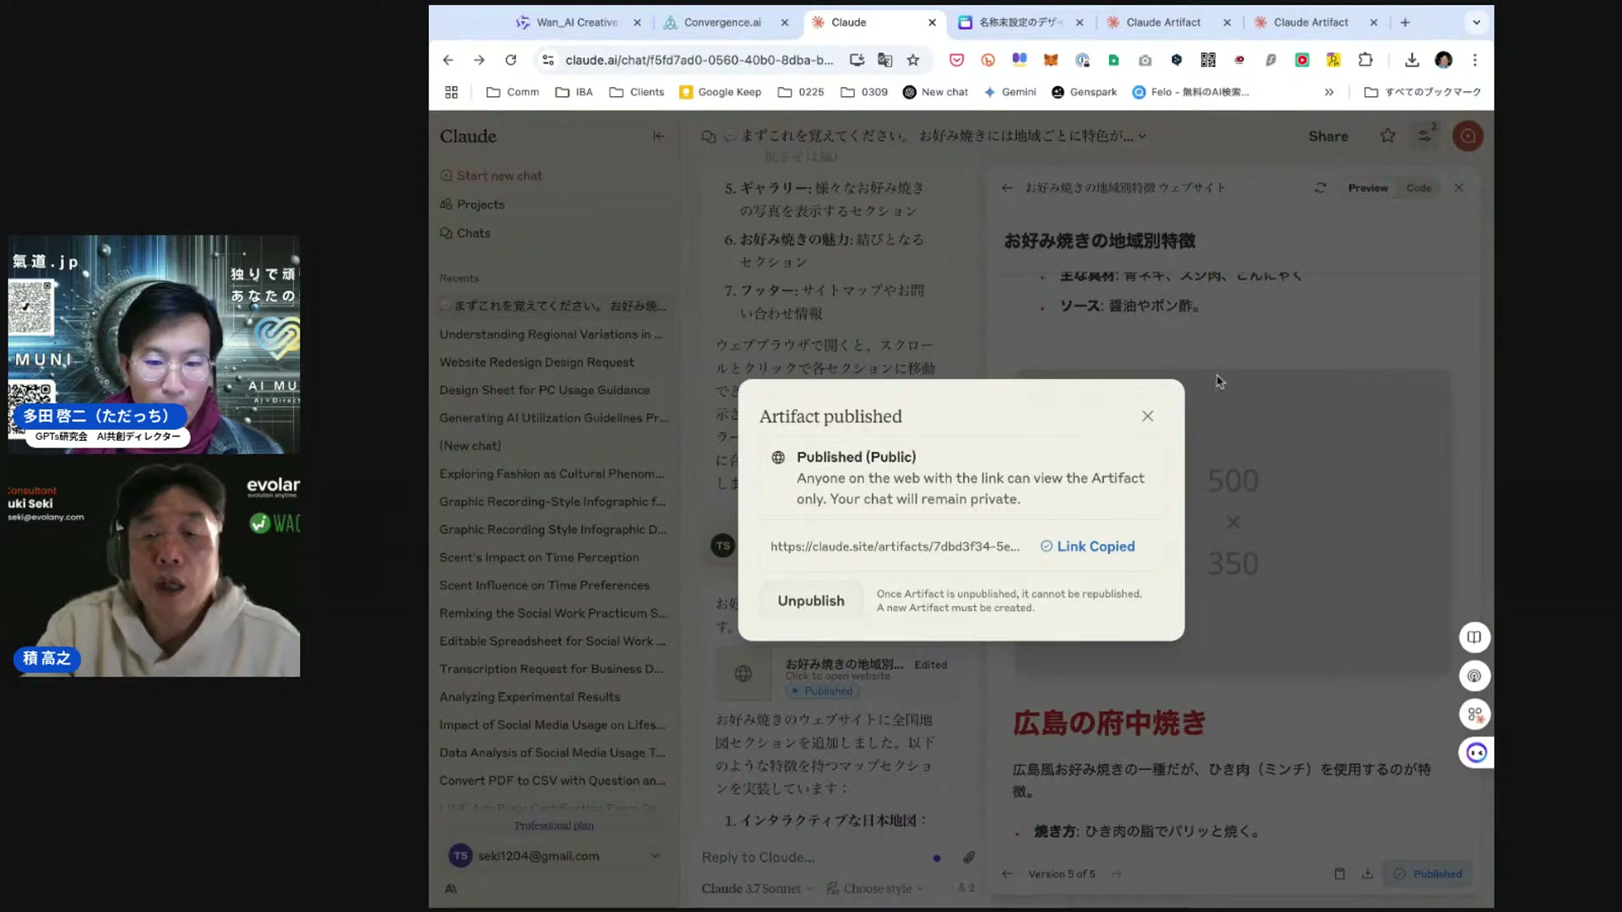Go to previous artifact version

tap(1006, 874)
